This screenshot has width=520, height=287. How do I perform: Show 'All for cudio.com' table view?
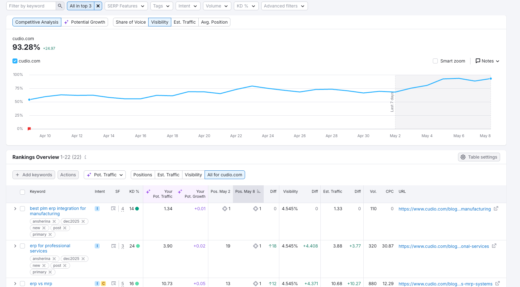(x=225, y=175)
